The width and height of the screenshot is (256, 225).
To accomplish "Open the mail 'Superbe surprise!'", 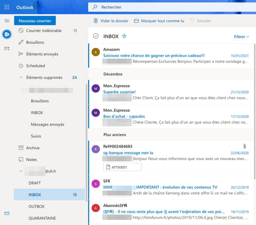I will click(x=171, y=92).
